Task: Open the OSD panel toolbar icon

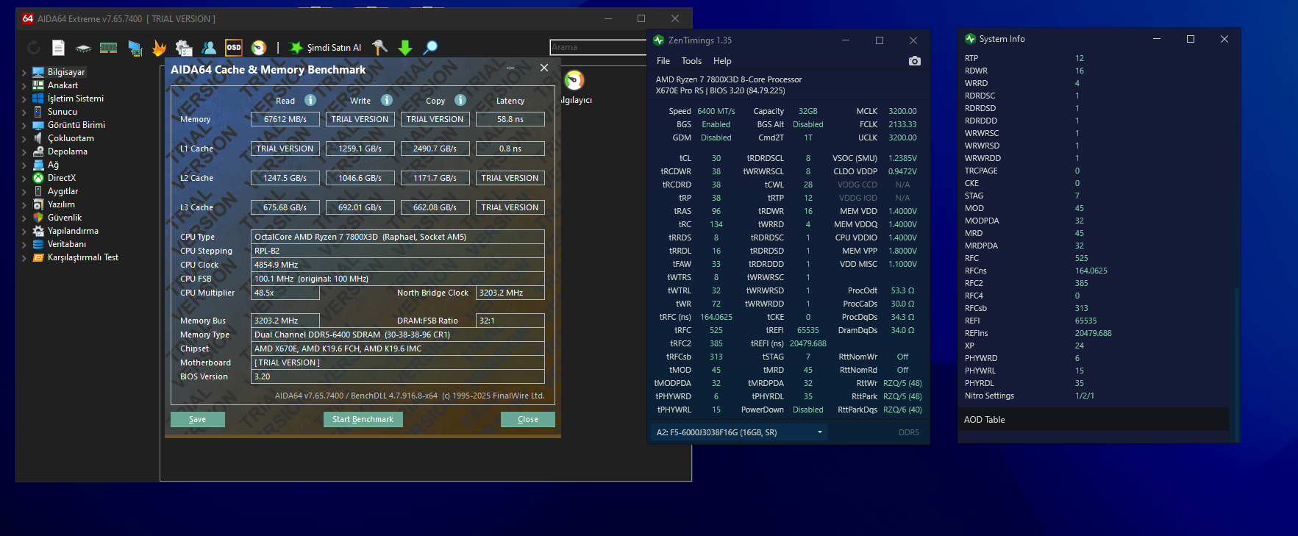Action: point(234,47)
